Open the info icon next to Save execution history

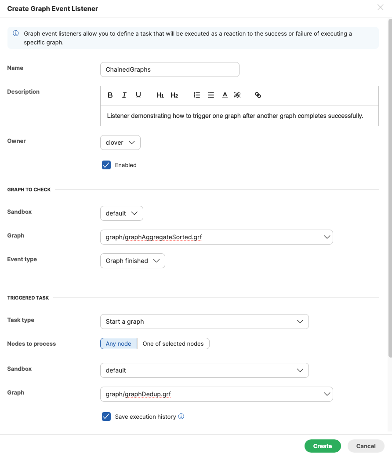(181, 417)
